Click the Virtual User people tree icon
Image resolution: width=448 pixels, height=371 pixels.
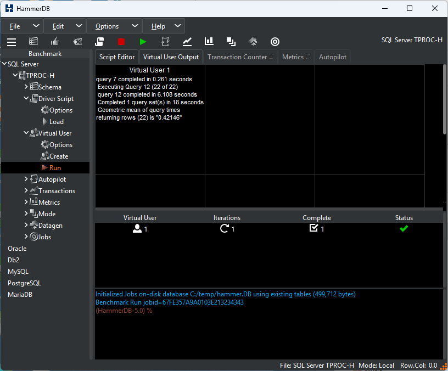[33, 133]
